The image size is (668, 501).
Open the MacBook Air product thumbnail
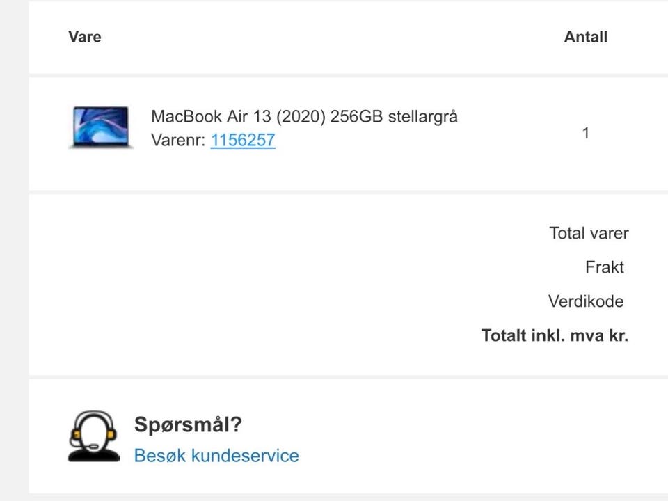pos(101,127)
